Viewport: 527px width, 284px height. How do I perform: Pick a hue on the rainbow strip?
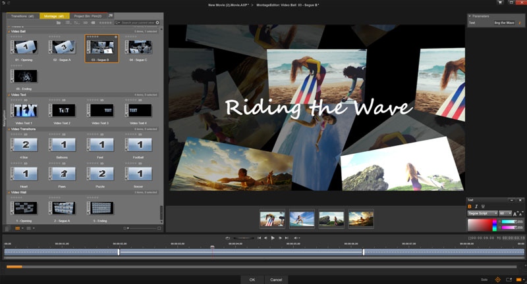pos(495,225)
